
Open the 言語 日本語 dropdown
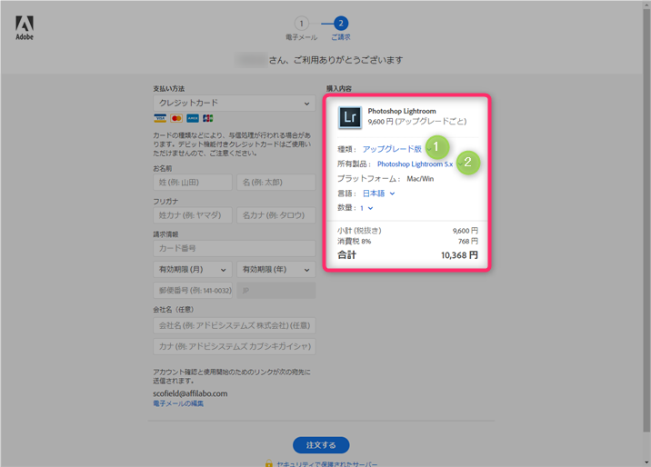click(x=378, y=194)
